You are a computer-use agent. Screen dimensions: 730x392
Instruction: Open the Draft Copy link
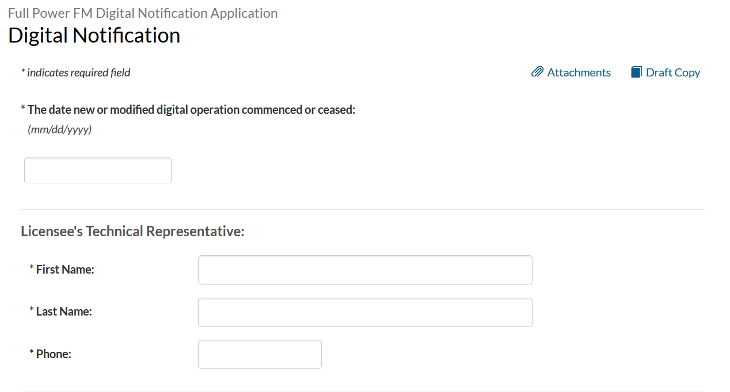(x=672, y=72)
